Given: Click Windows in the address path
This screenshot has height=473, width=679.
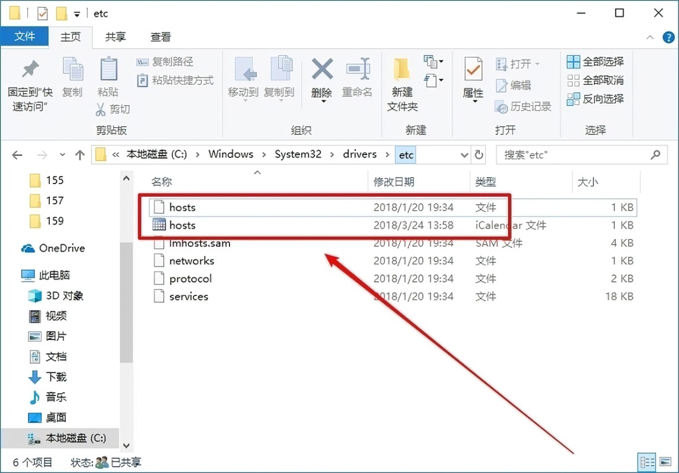Looking at the screenshot, I should pyautogui.click(x=231, y=155).
